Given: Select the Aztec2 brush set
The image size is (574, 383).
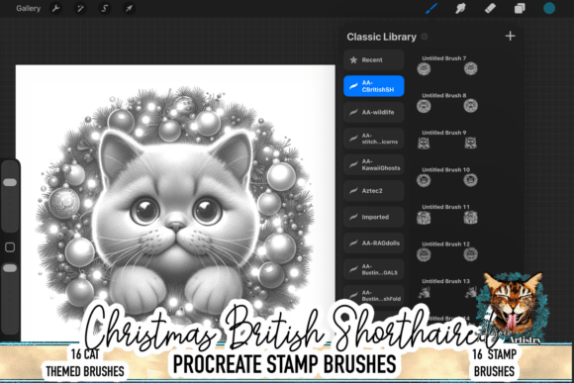Looking at the screenshot, I should pos(374,191).
